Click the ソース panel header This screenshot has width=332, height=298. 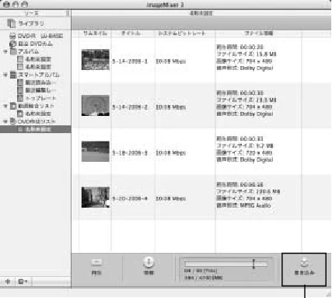[x=32, y=13]
